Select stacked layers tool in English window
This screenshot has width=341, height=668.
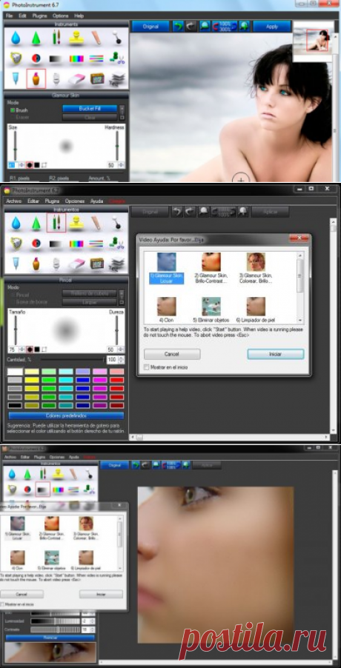pyautogui.click(x=117, y=79)
